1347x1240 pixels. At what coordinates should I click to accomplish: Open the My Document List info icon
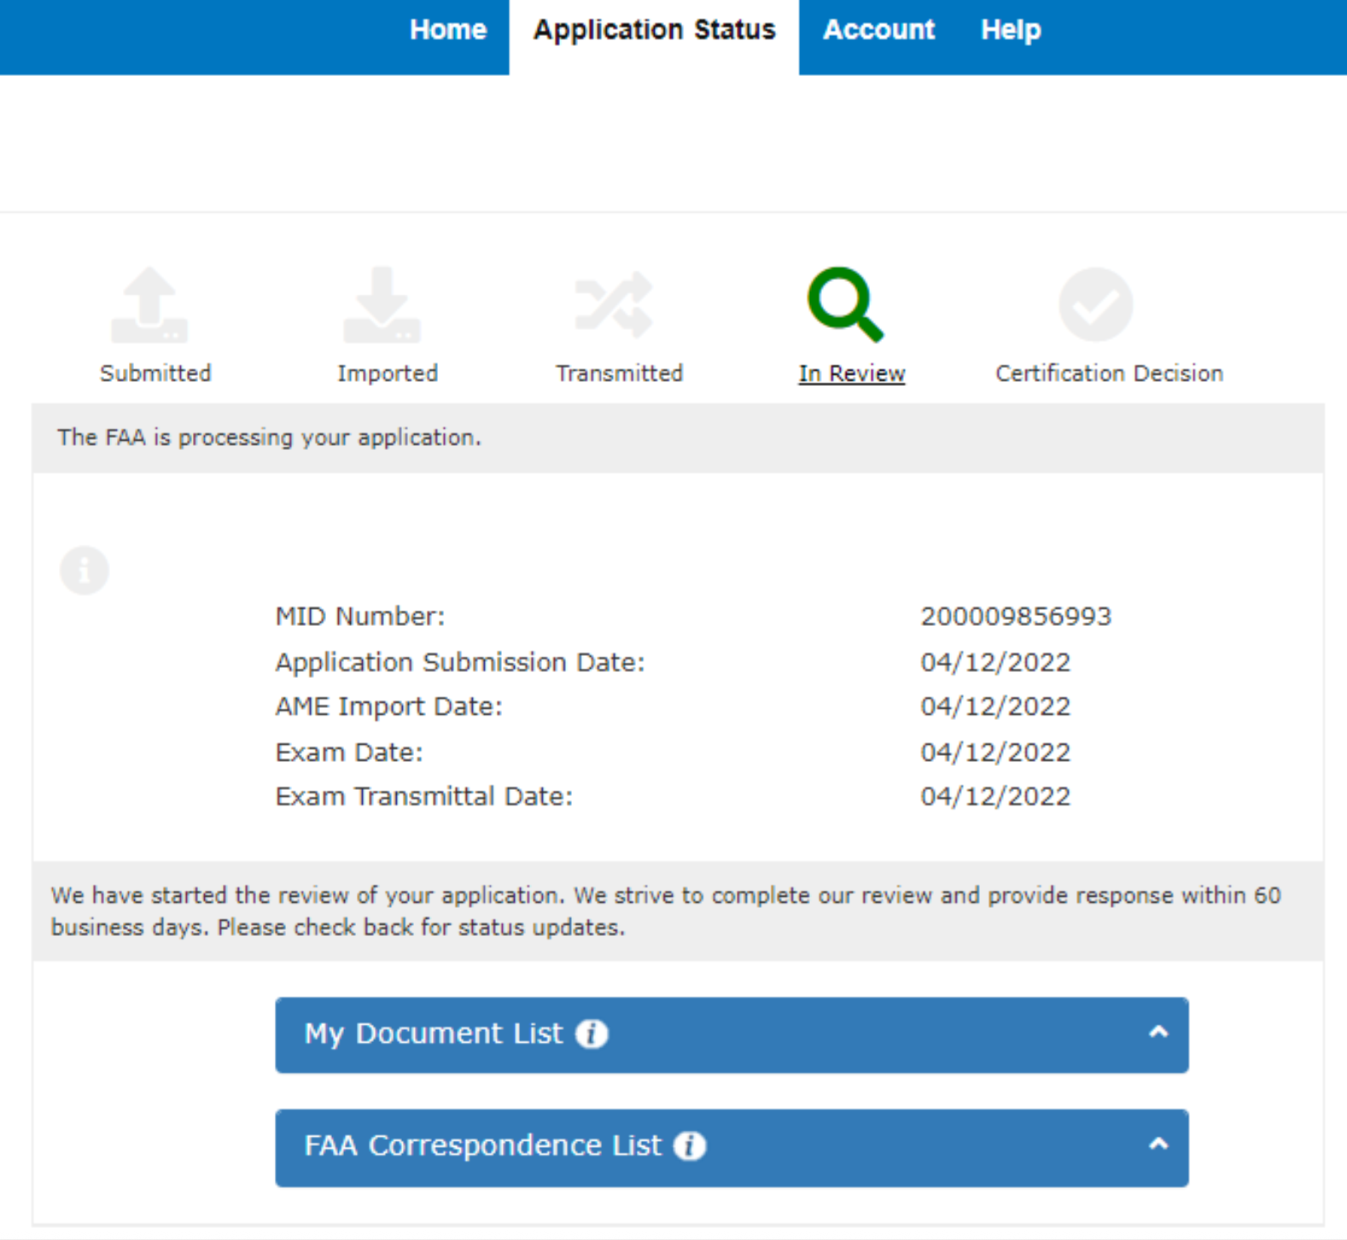(x=592, y=1034)
